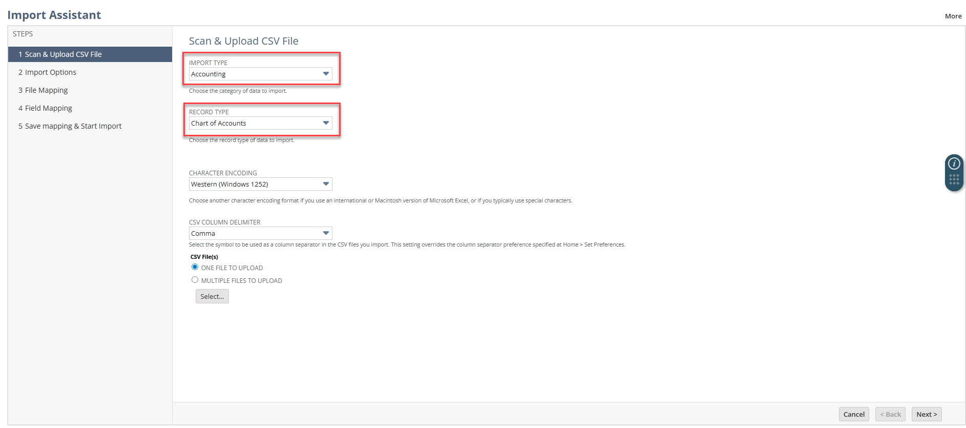Viewport: 966px width, 428px height.
Task: Click the More link at top right
Action: pos(953,16)
